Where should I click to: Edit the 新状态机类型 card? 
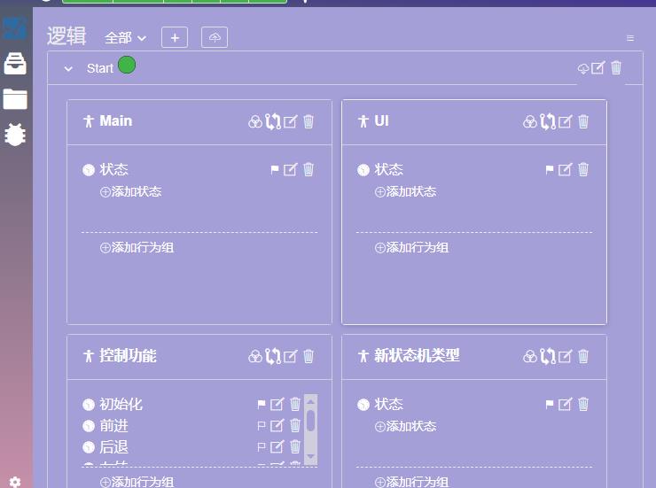coord(566,356)
